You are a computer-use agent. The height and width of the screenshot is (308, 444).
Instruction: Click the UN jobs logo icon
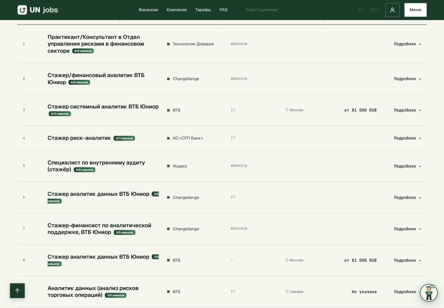coord(22,10)
